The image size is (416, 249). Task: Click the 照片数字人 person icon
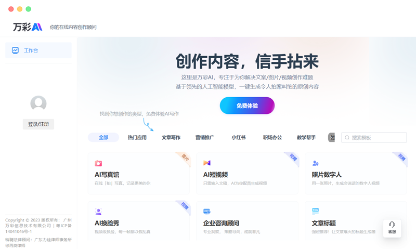tap(315, 163)
